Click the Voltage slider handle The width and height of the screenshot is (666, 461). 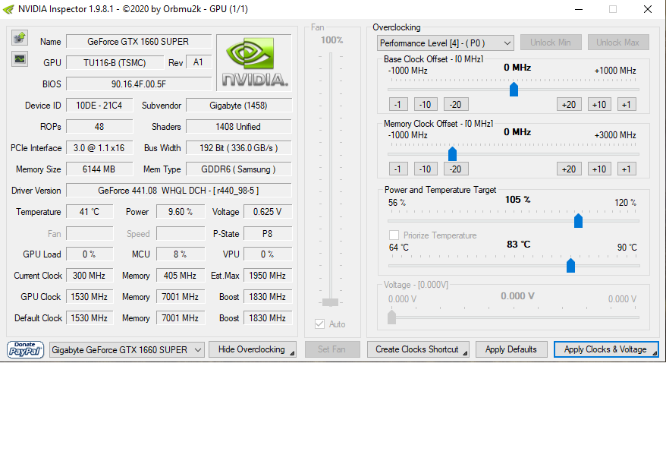(x=391, y=317)
